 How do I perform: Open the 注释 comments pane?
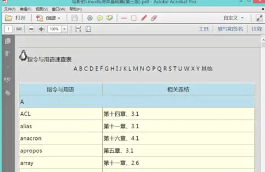(256, 29)
